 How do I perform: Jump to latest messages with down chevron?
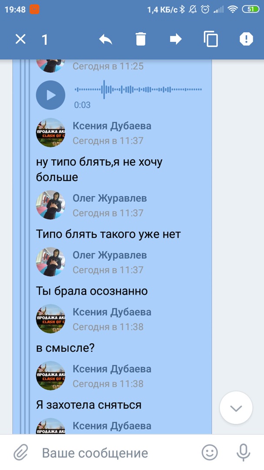236,408
